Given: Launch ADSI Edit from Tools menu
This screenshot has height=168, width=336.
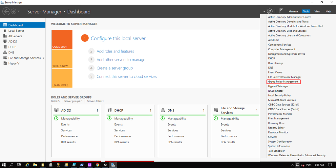Looking at the screenshot, I should click(273, 40).
